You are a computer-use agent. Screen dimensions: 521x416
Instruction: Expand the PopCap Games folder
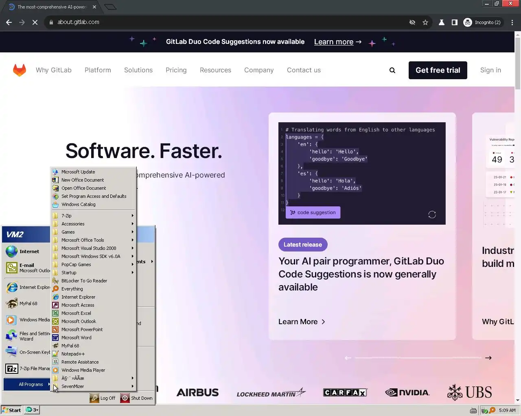tap(93, 264)
